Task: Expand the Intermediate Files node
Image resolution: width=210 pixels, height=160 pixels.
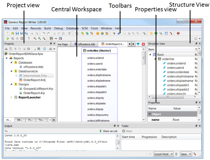Action: [16, 76]
